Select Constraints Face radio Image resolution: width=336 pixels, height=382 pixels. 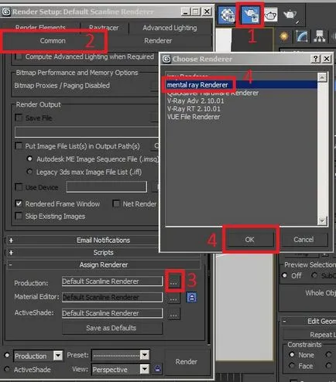coord(292,366)
